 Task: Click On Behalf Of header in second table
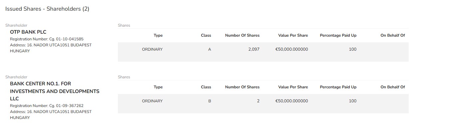coord(393,87)
